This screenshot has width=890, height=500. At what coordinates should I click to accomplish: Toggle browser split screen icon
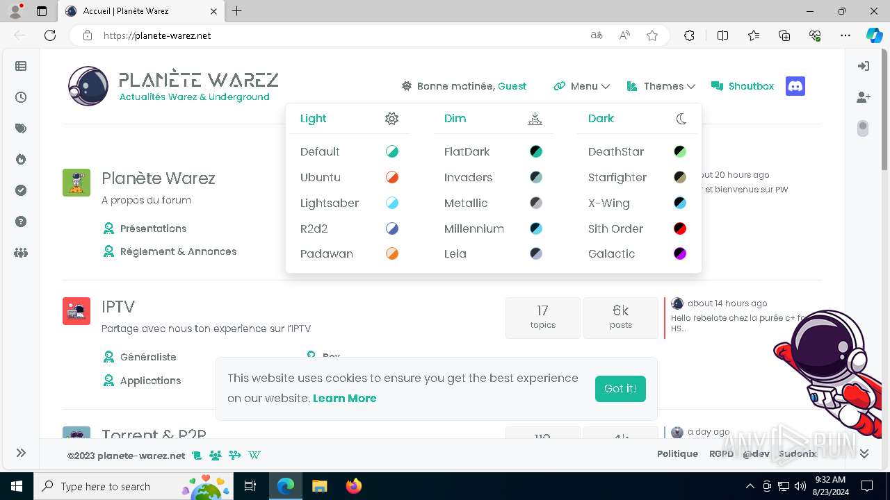[x=722, y=35]
